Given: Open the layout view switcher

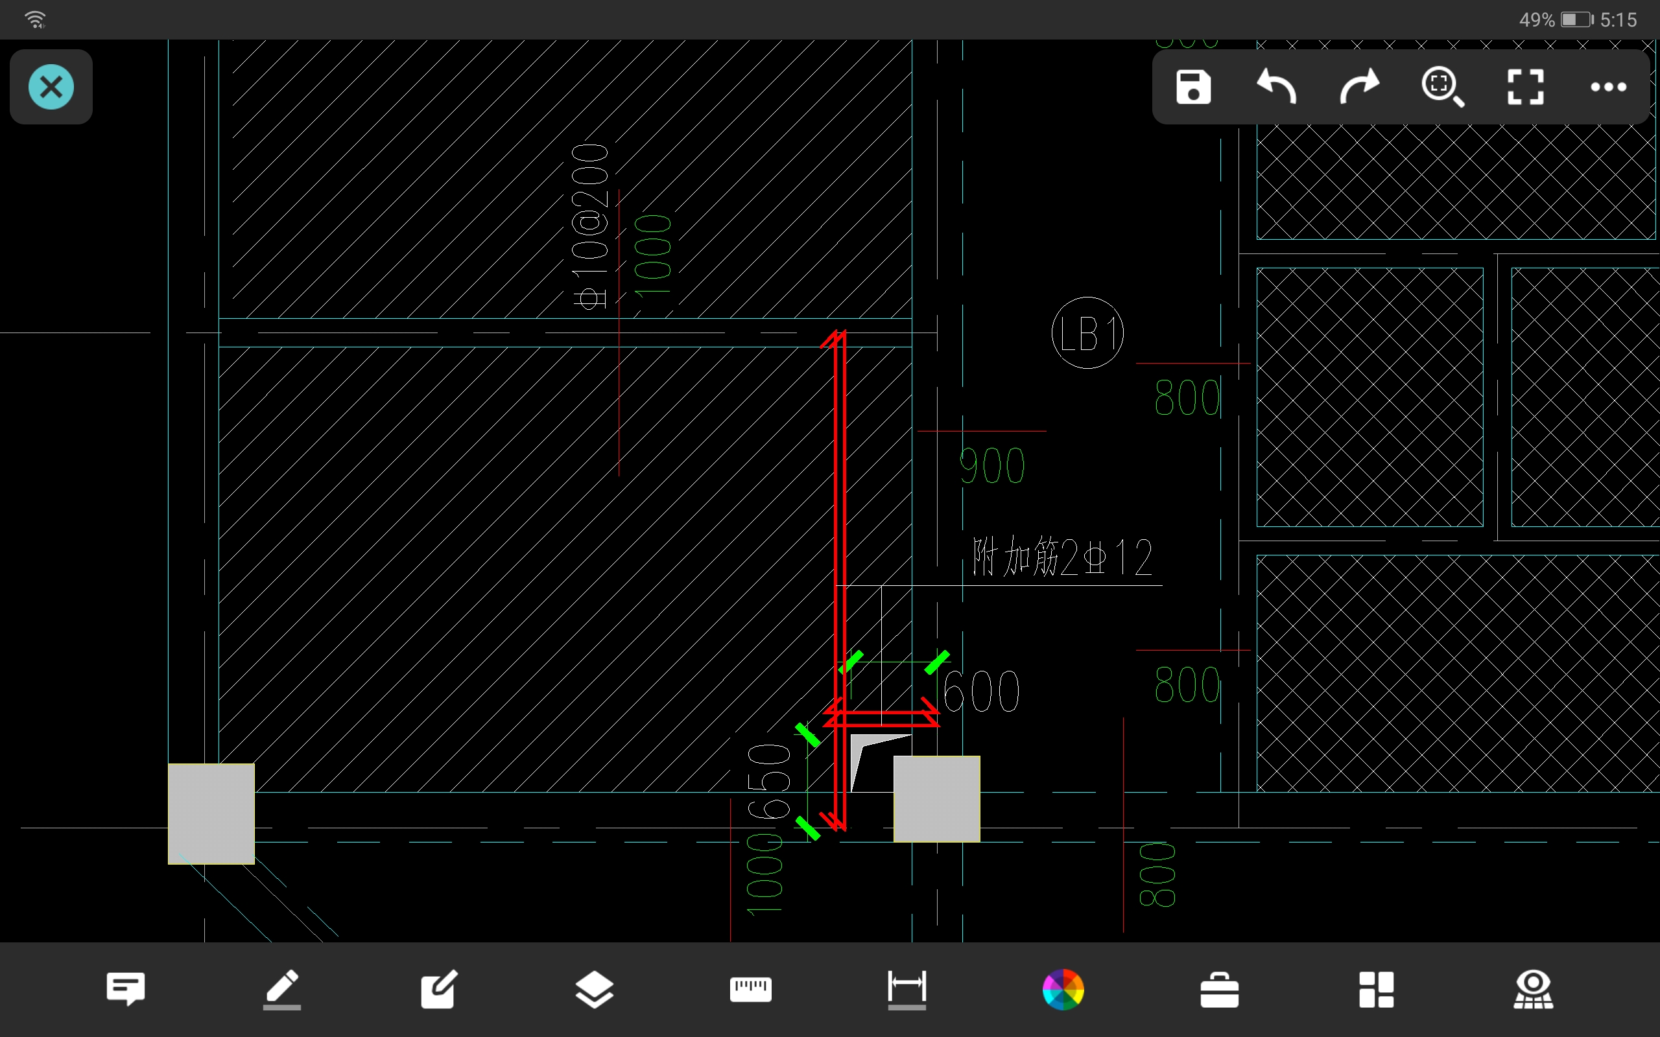Looking at the screenshot, I should point(1376,989).
